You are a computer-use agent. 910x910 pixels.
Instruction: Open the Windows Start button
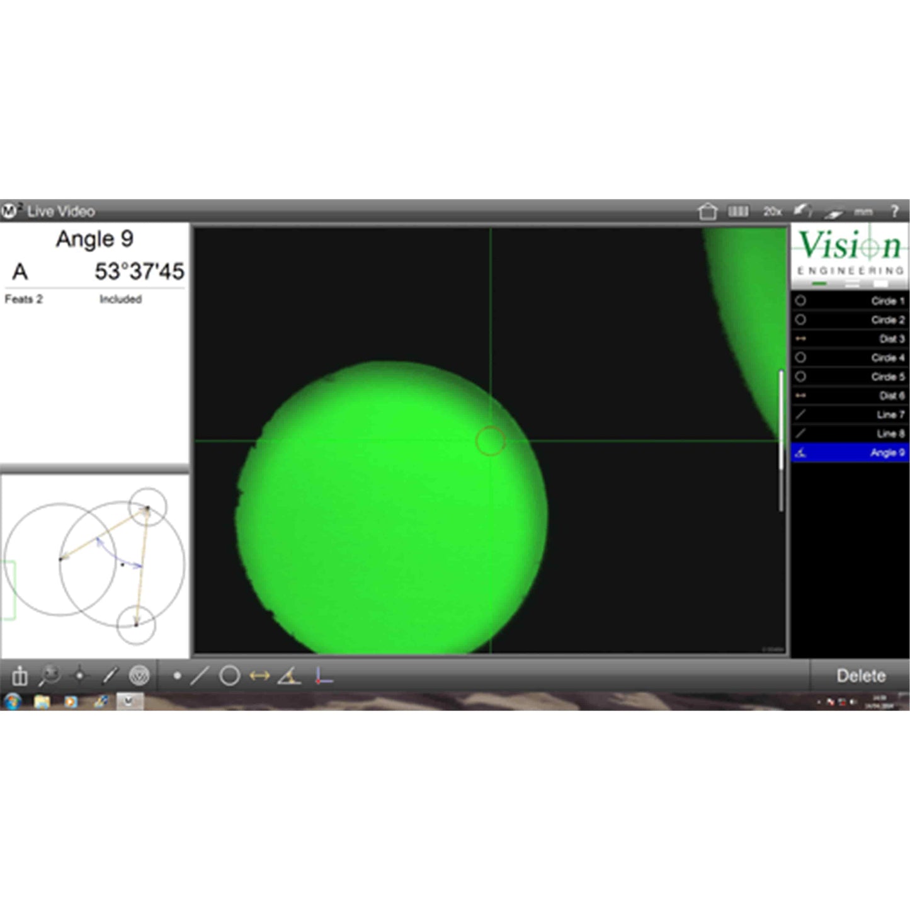[13, 702]
